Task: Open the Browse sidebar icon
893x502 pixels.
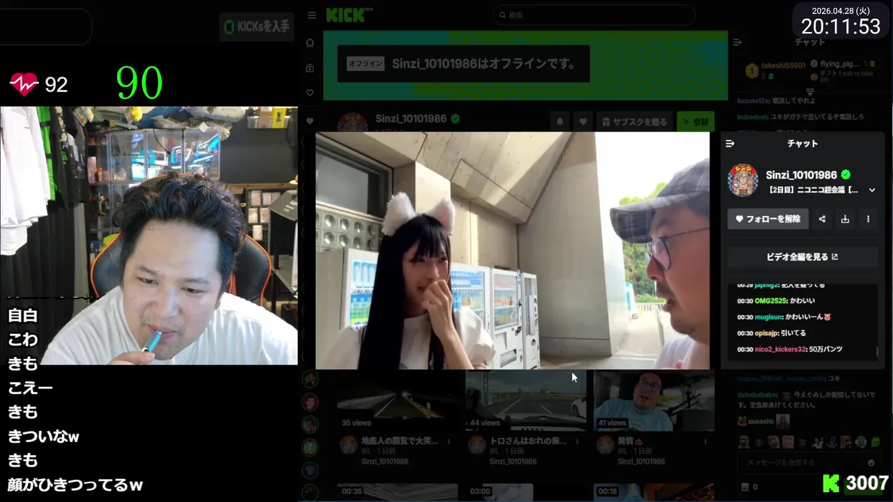Action: pos(310,68)
